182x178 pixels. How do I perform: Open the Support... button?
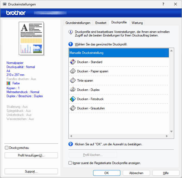coord(31,171)
